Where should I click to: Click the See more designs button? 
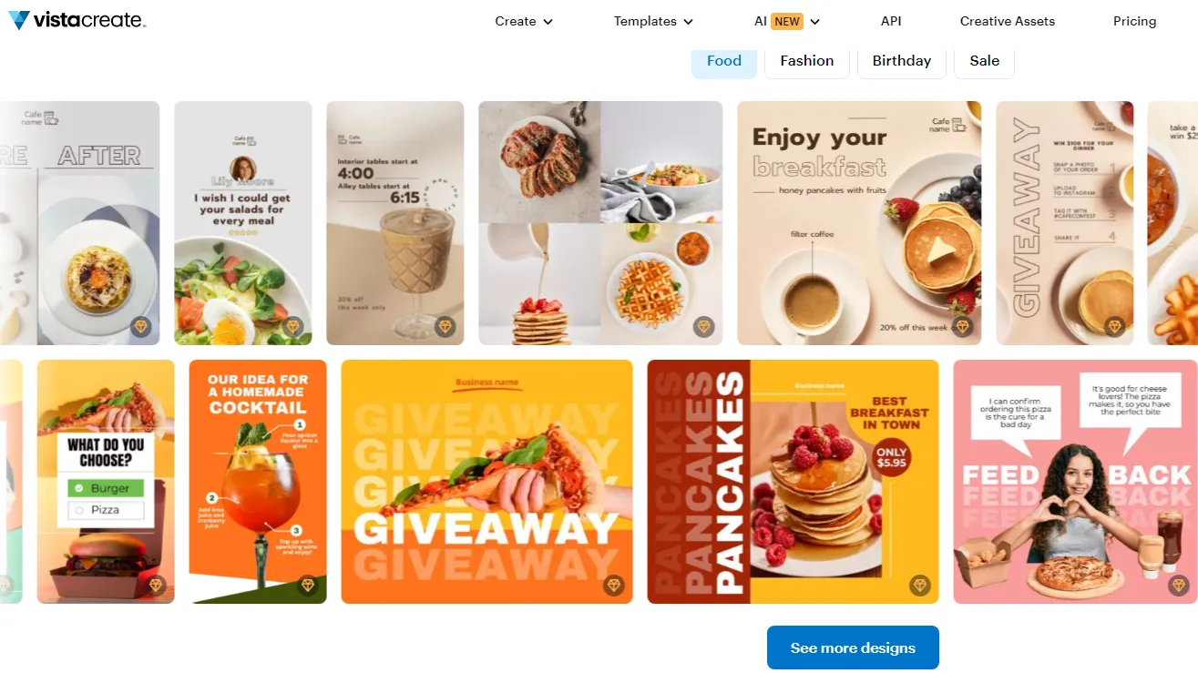click(x=853, y=648)
